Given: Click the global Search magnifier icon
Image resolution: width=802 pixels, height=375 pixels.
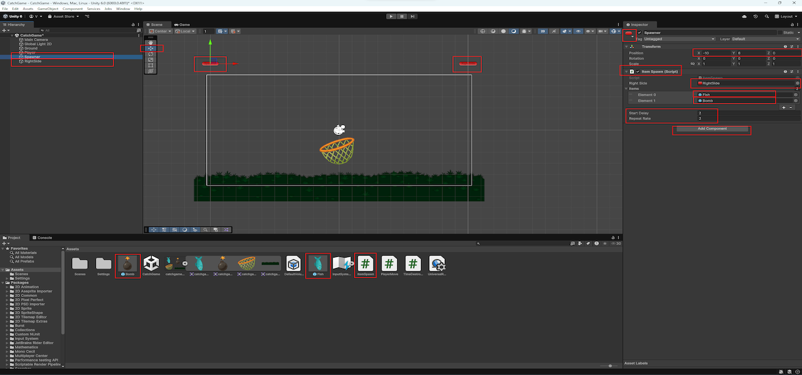Looking at the screenshot, I should (766, 16).
